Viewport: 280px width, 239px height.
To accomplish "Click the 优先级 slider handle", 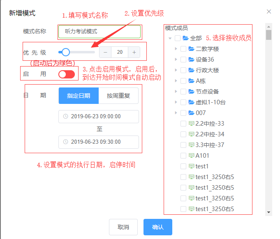I will click(x=65, y=52).
